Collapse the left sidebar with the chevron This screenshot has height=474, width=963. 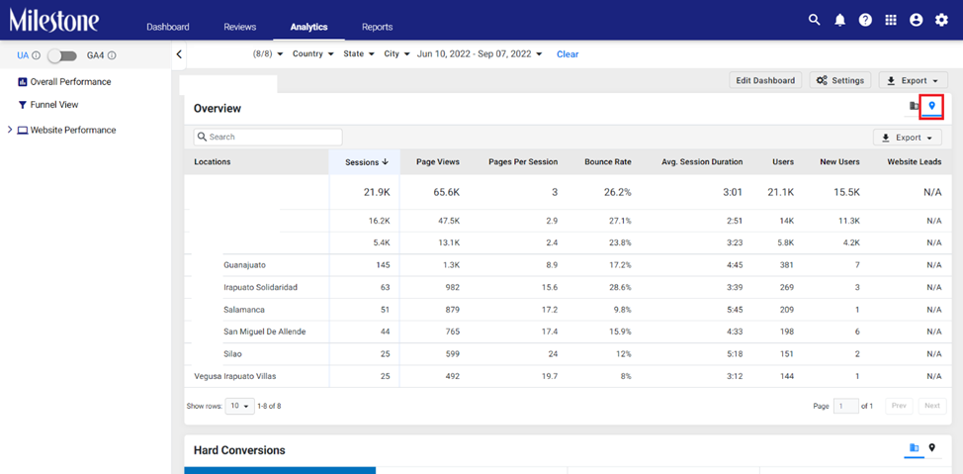(179, 54)
